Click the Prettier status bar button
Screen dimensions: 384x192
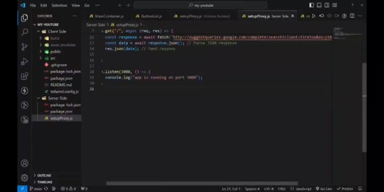345,189
